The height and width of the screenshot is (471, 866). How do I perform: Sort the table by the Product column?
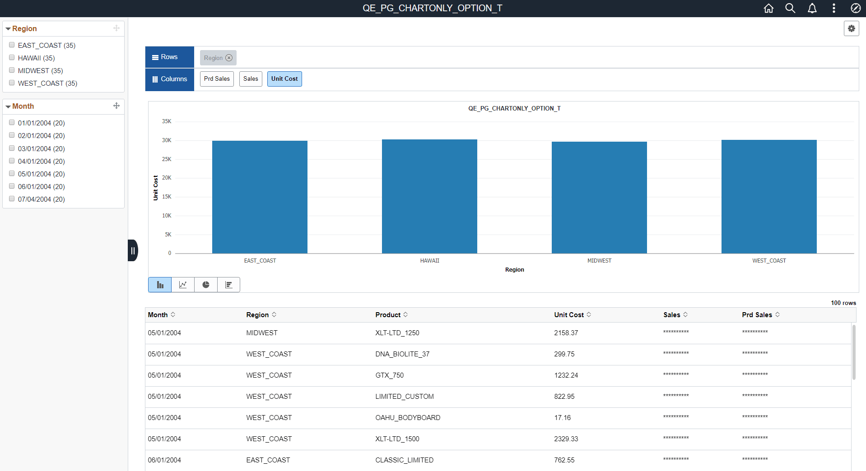405,314
